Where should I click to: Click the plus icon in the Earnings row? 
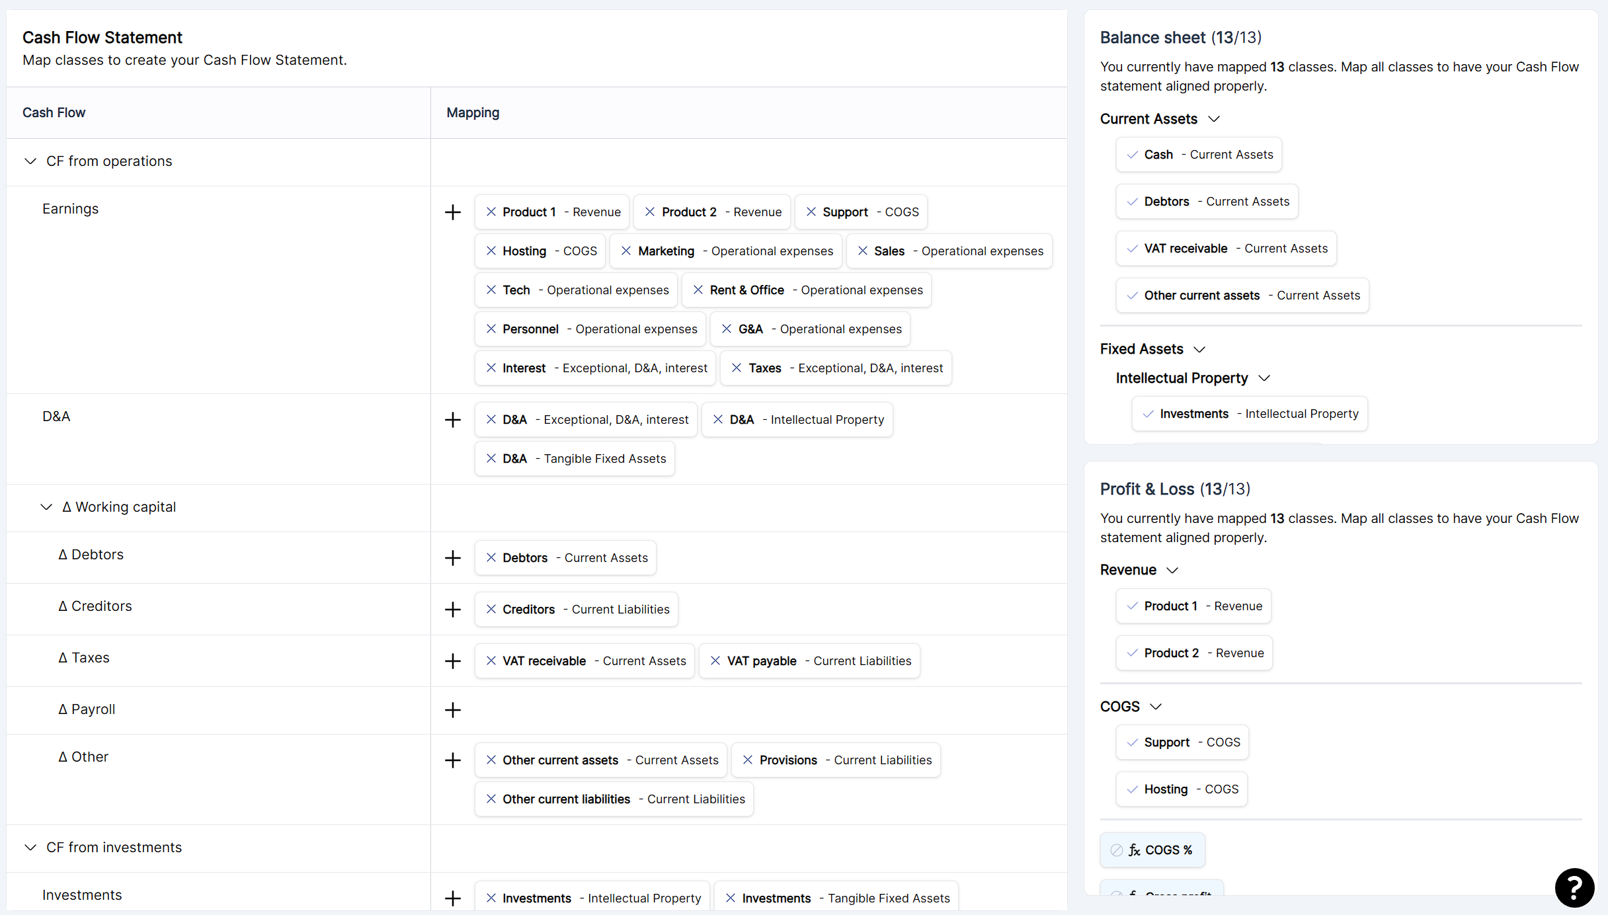coord(453,212)
